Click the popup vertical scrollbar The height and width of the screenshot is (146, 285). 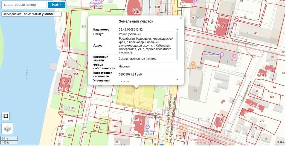(x=177, y=46)
